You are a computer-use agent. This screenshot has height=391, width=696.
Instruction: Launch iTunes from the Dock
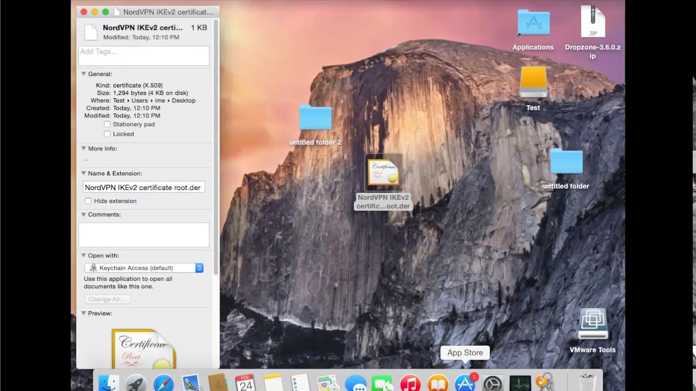411,382
